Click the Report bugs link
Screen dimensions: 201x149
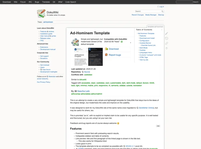point(115,55)
